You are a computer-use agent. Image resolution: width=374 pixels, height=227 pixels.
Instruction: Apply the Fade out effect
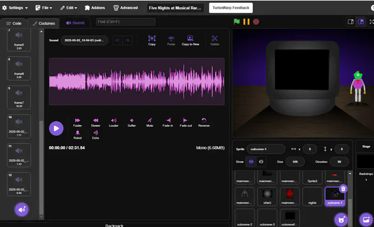coord(185,120)
